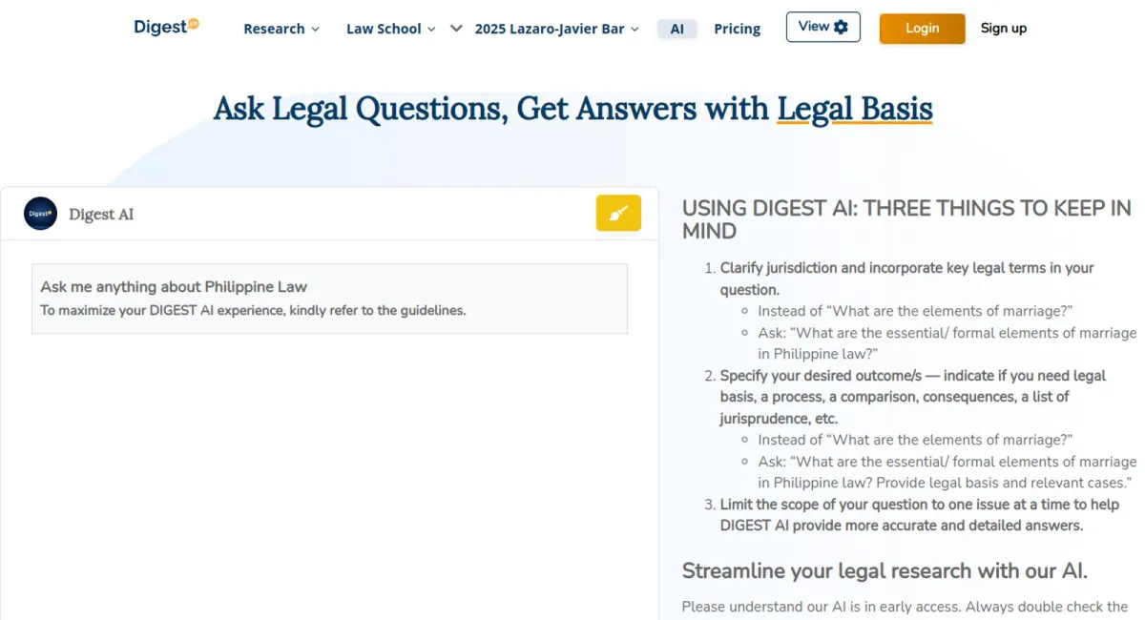
Task: Click 'Ask me anything about Philippine Law' message
Action: 174,286
